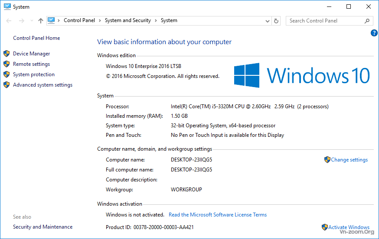Refresh the address bar view
The height and width of the screenshot is (239, 379).
(276, 21)
